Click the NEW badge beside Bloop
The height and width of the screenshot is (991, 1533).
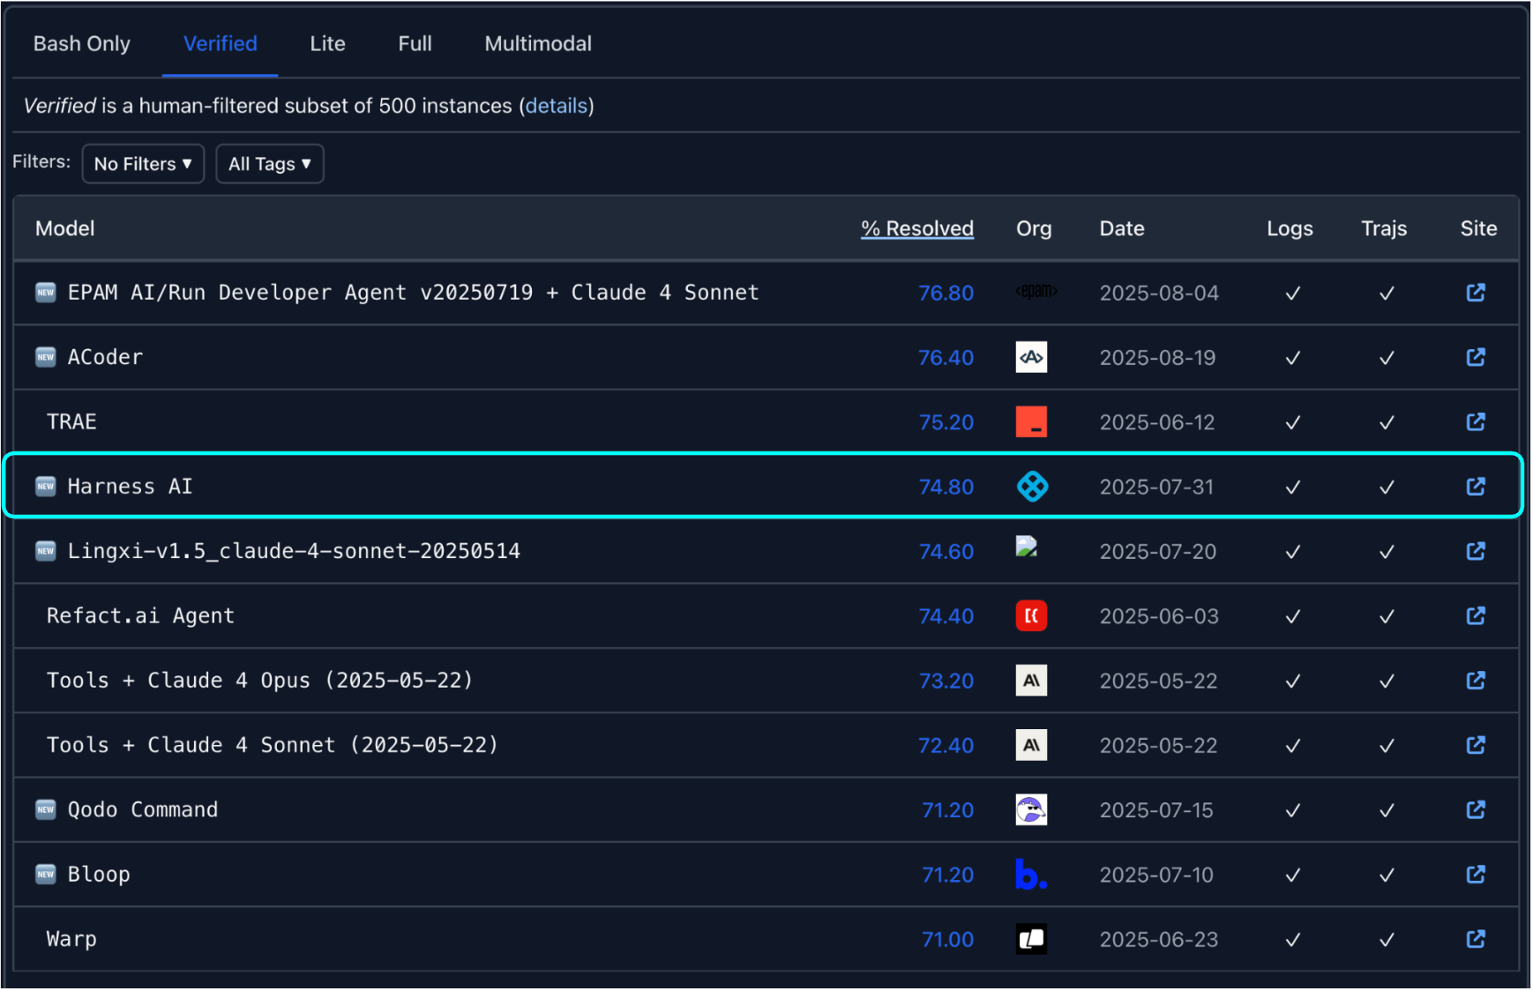point(46,875)
